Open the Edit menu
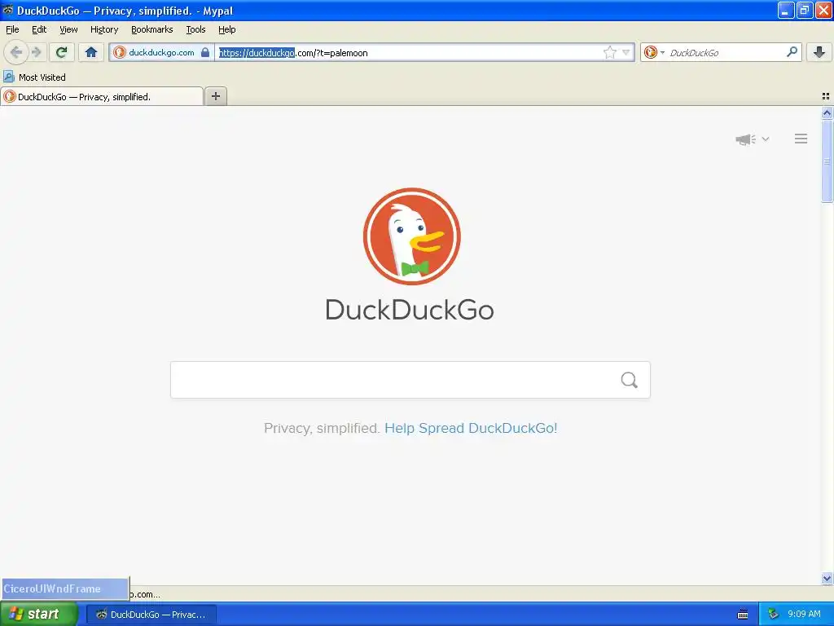This screenshot has width=834, height=626. point(39,29)
